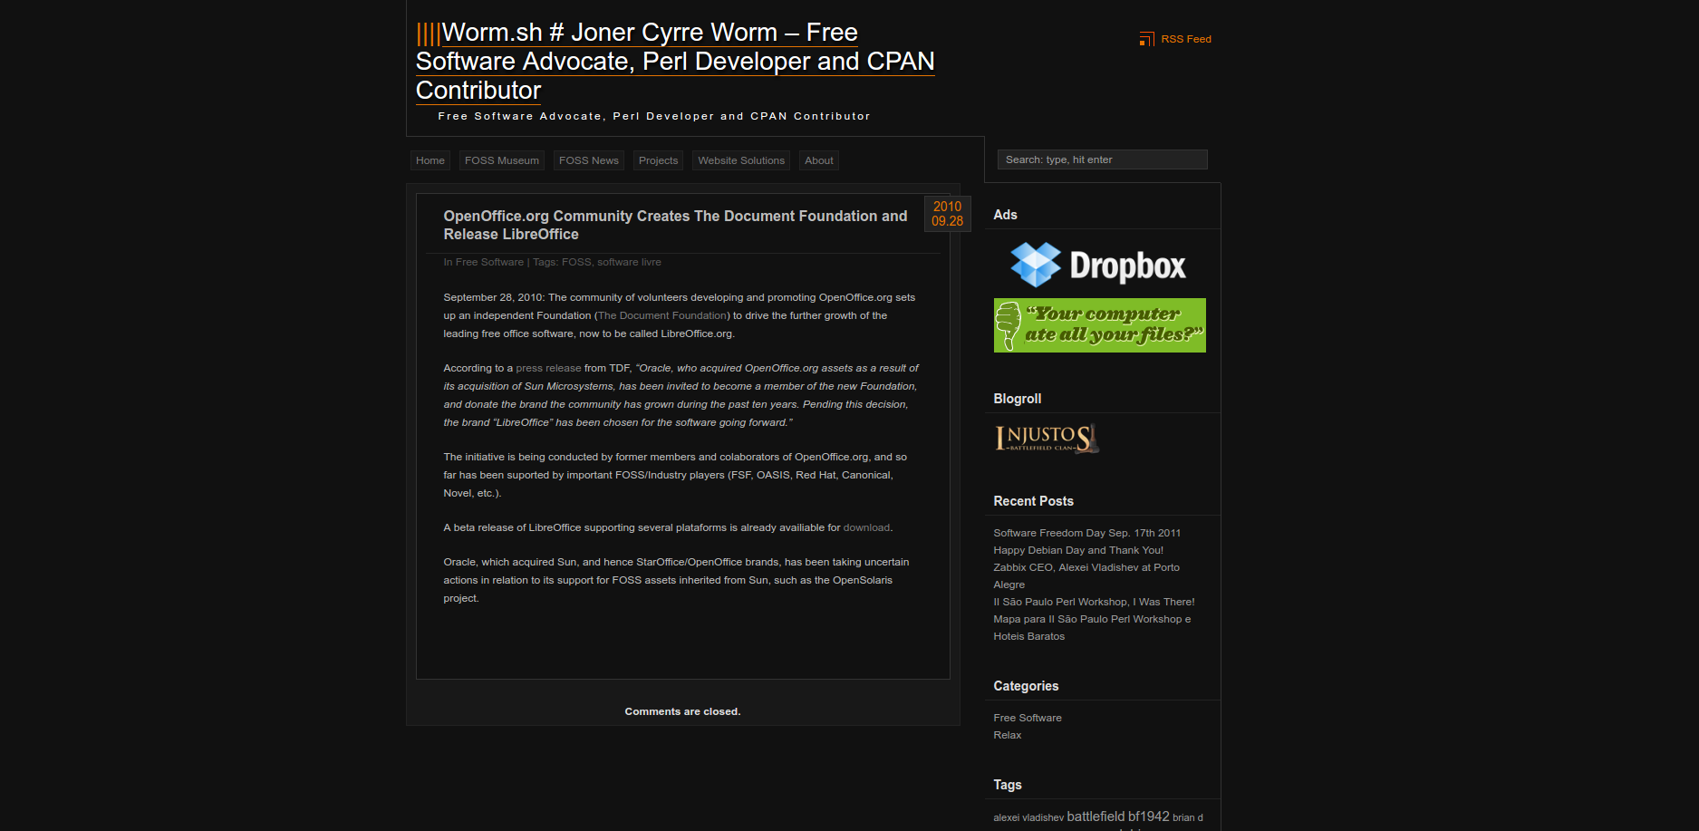Open Software Freedom Day recent post
The image size is (1699, 831).
pos(1086,533)
